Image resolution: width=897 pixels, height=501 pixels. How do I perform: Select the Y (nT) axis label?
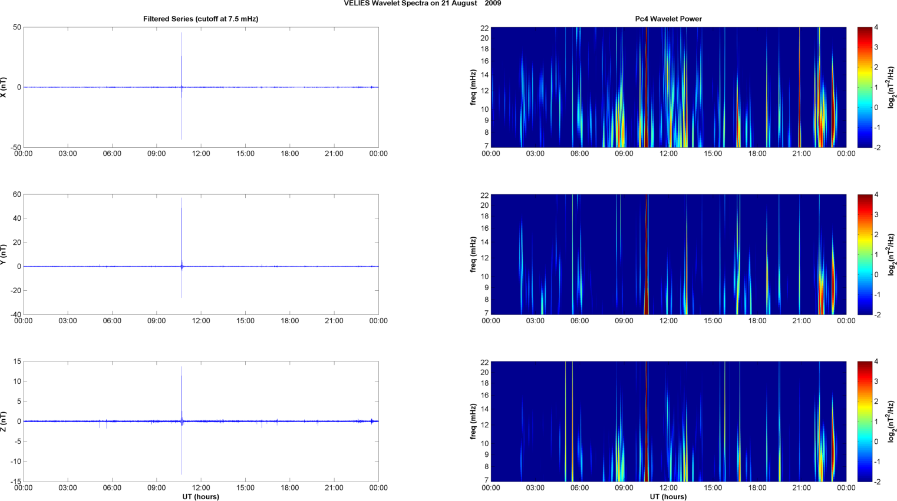[x=4, y=254]
